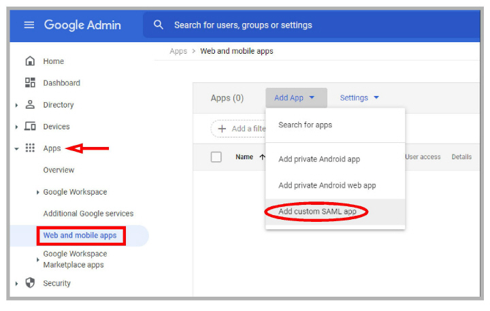
Task: Open Apps Overview page
Action: tap(59, 170)
